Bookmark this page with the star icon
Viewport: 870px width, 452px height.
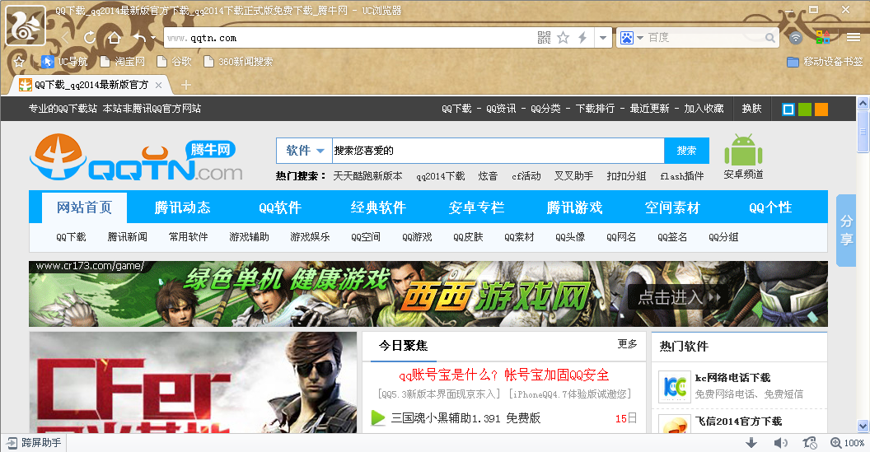pyautogui.click(x=564, y=38)
